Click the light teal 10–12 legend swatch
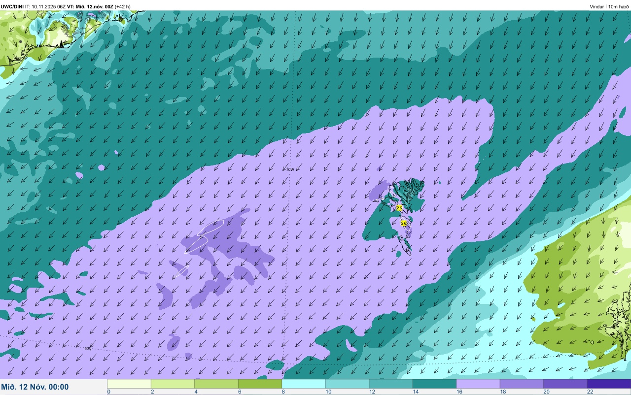Viewport: 631px width, 395px height. click(347, 384)
